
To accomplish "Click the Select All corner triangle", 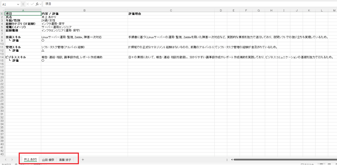I will click(x=3, y=11).
